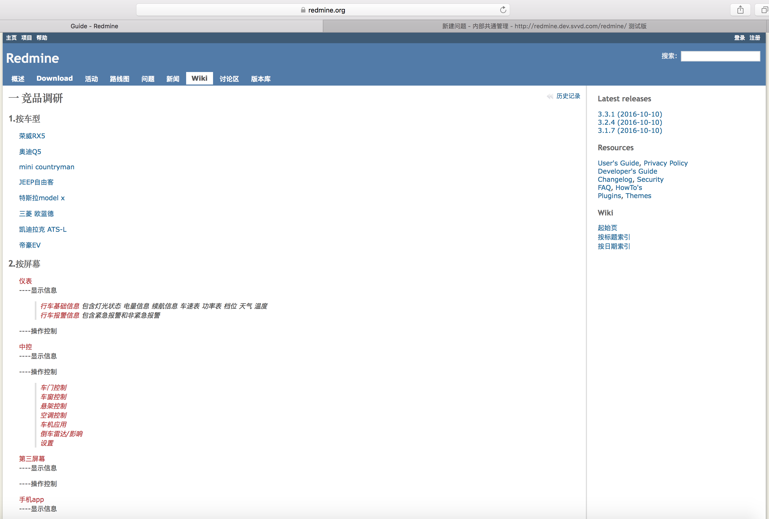Image resolution: width=769 pixels, height=519 pixels.
Task: Open the Security link
Action: coord(650,179)
